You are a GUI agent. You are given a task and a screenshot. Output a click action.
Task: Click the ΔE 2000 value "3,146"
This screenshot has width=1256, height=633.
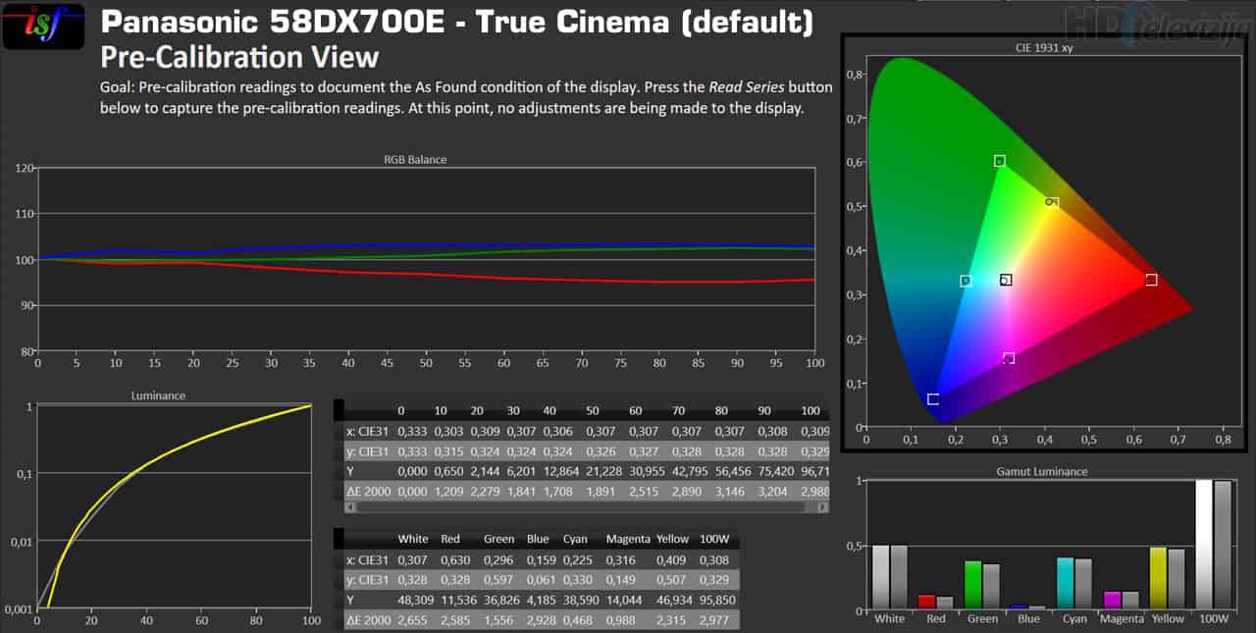coord(730,490)
